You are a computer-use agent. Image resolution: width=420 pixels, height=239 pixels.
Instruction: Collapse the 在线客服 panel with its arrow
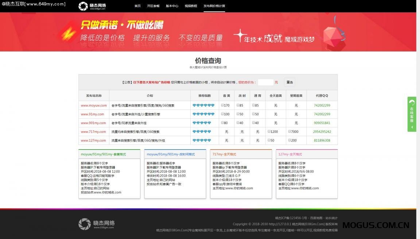[412, 128]
